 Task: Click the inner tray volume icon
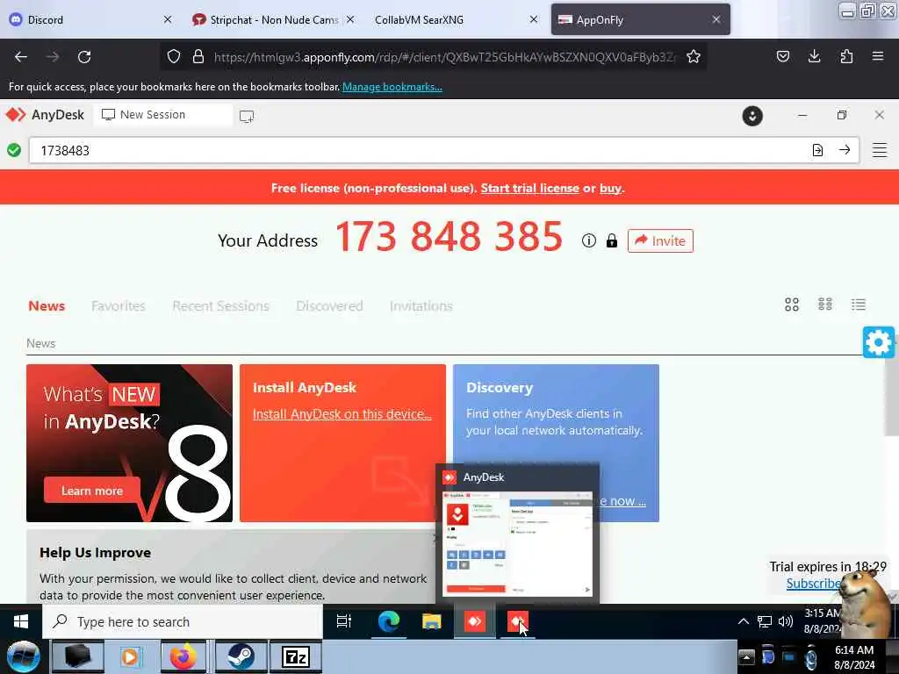785,621
